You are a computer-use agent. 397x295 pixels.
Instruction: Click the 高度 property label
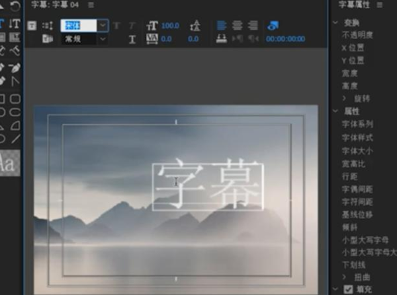click(x=349, y=86)
